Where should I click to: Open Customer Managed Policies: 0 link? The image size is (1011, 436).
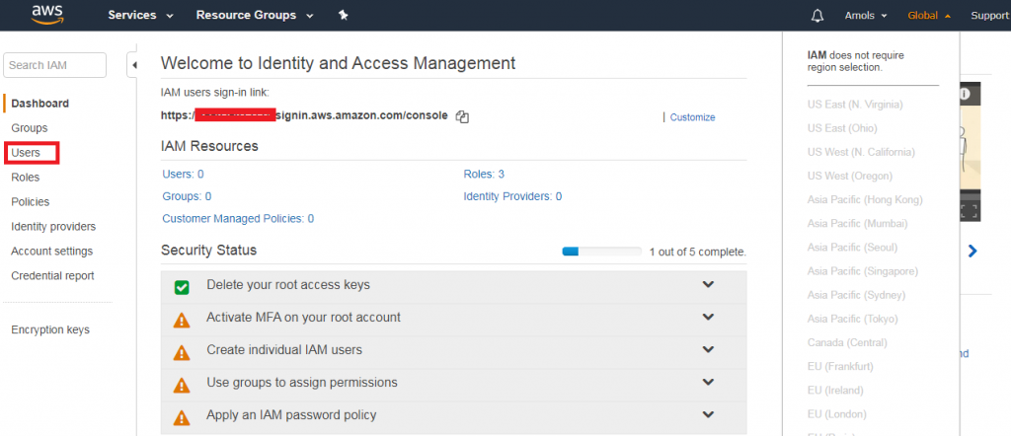pos(238,218)
